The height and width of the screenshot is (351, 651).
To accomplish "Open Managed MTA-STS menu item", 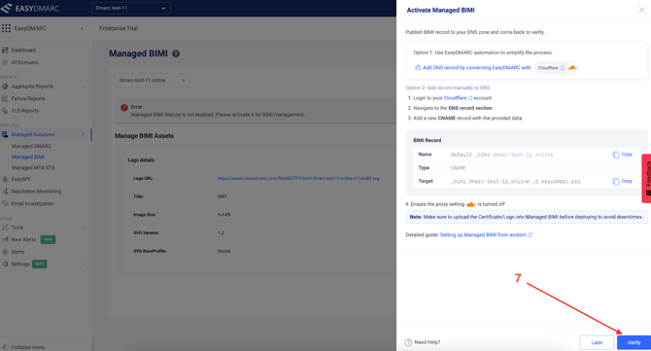I will tap(33, 167).
